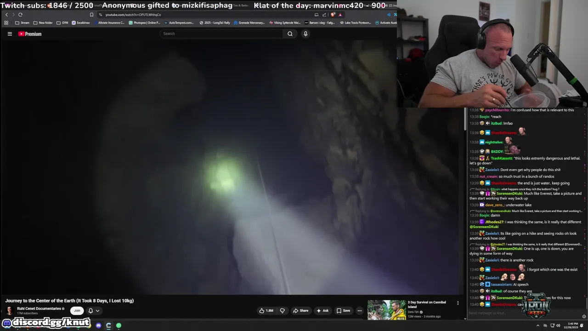Click username nighttelve in chat
The image size is (588, 331).
[494, 142]
